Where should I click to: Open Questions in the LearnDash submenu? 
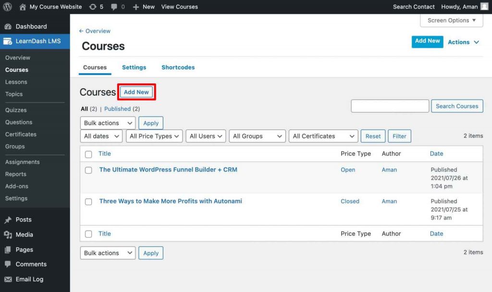(19, 122)
